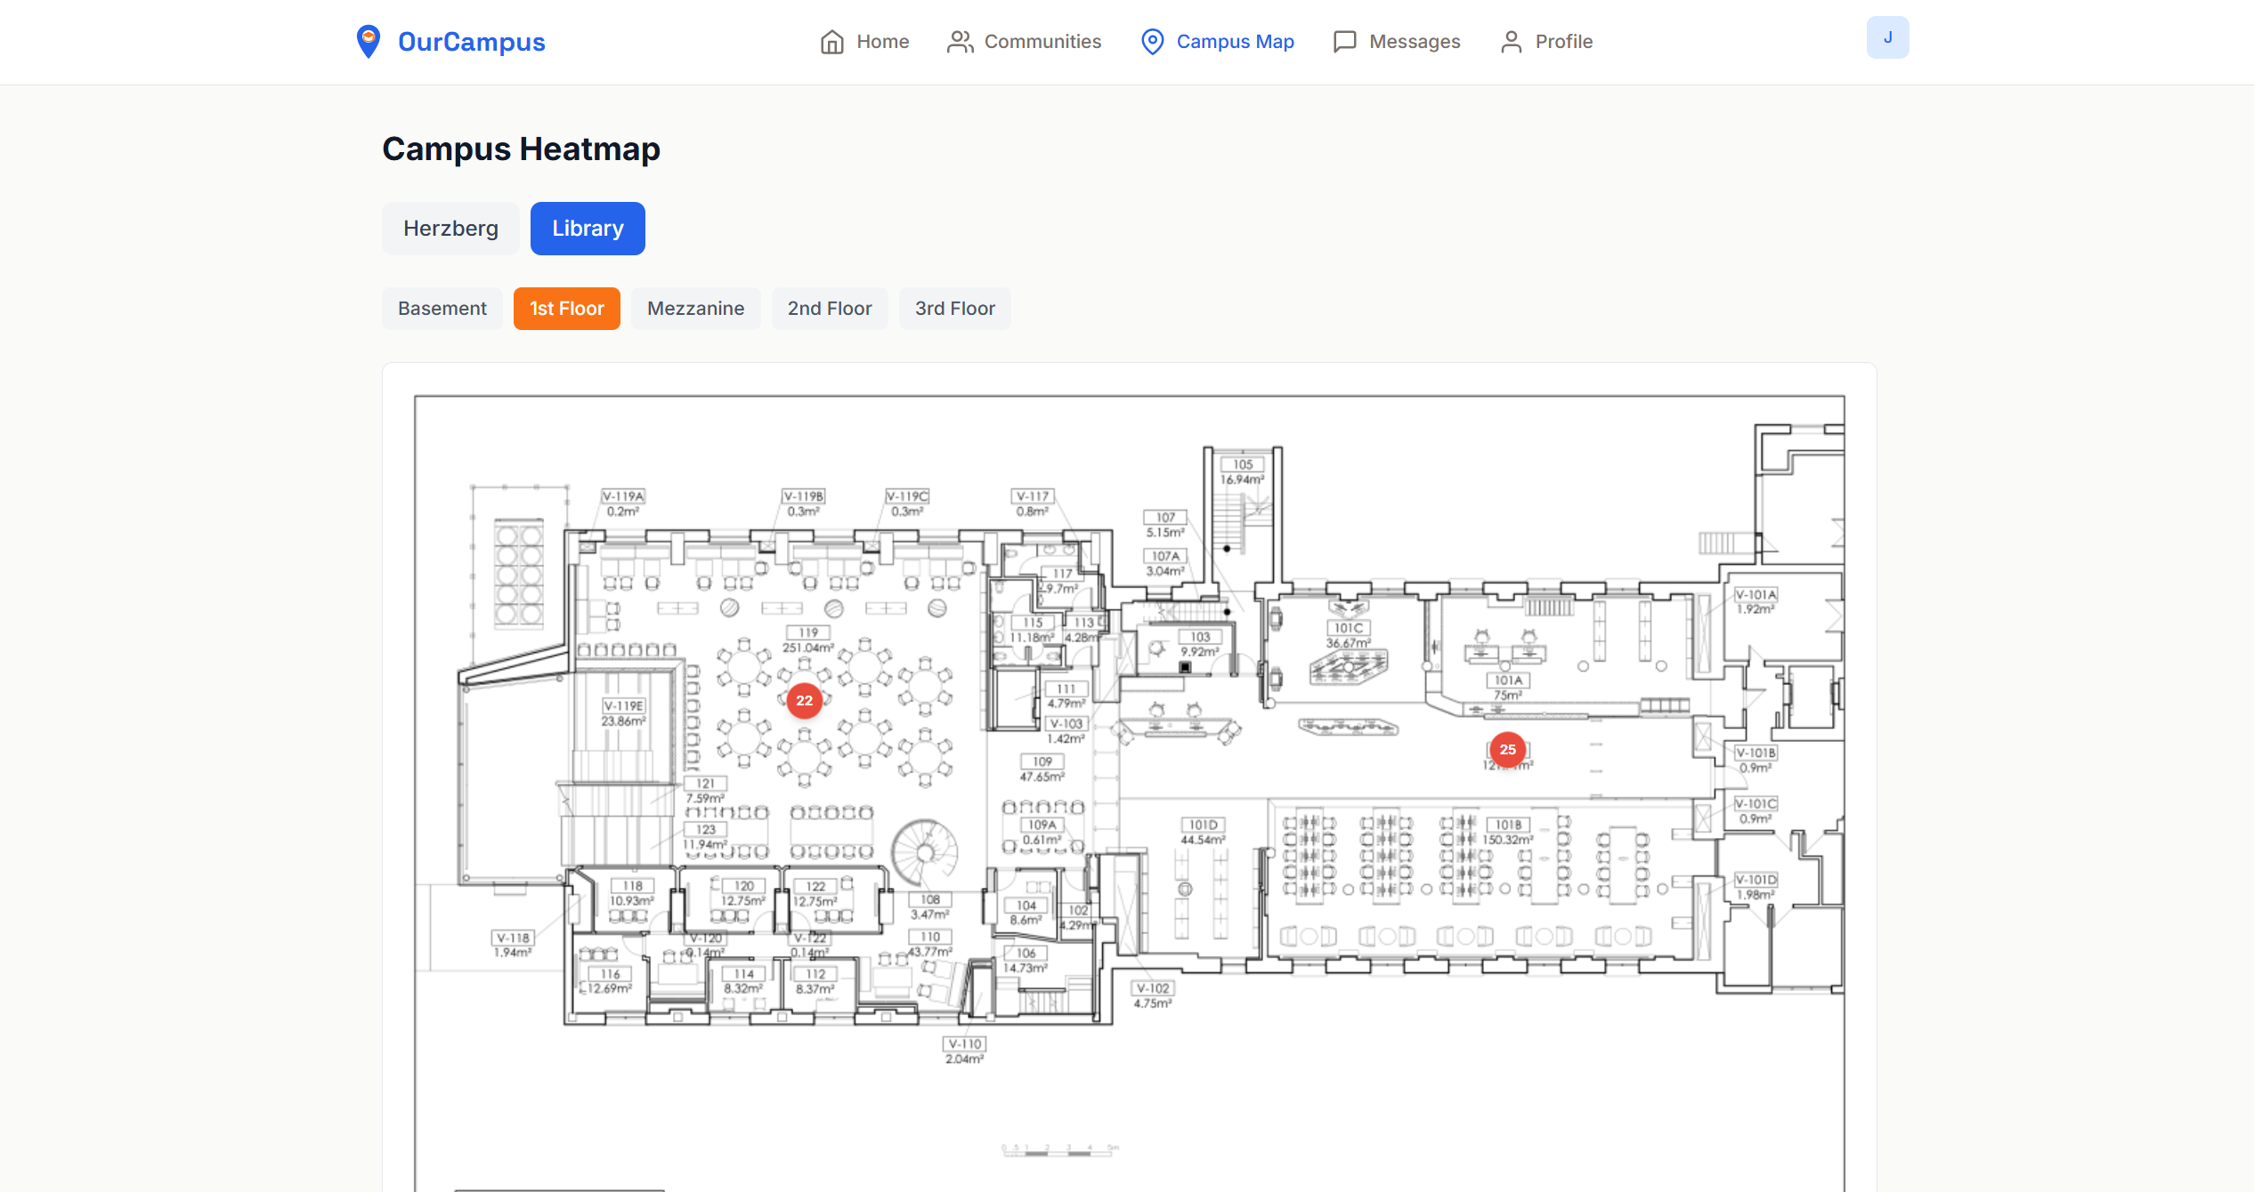The height and width of the screenshot is (1192, 2254).
Task: Show the 3rd Floor map
Action: [x=954, y=309]
